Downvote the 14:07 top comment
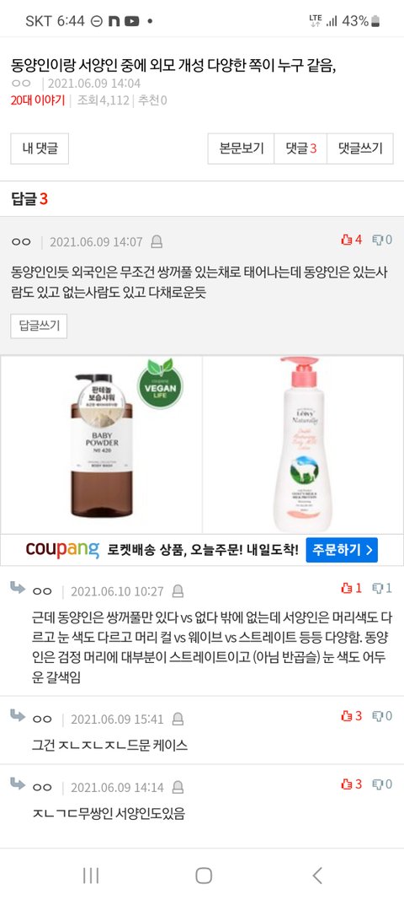This screenshot has height=900, width=404. pos(382,240)
